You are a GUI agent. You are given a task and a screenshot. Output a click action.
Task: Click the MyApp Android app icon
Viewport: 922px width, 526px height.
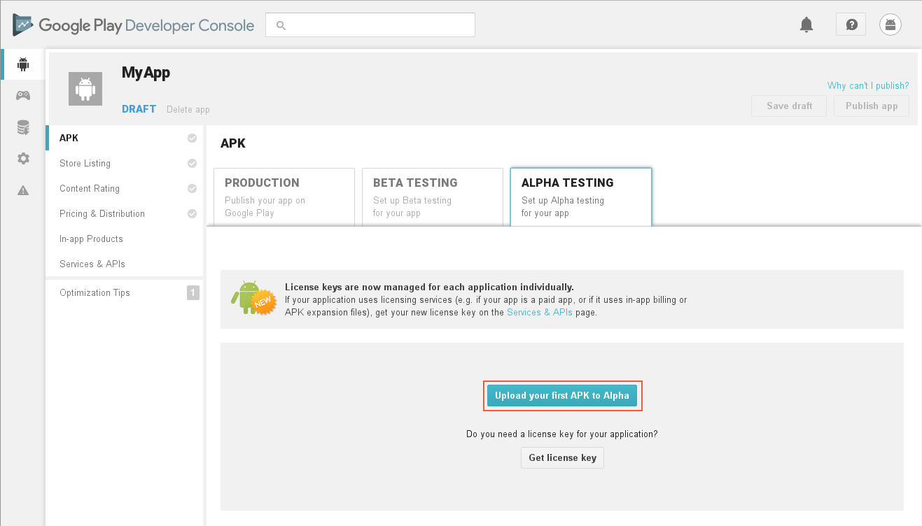click(x=85, y=89)
